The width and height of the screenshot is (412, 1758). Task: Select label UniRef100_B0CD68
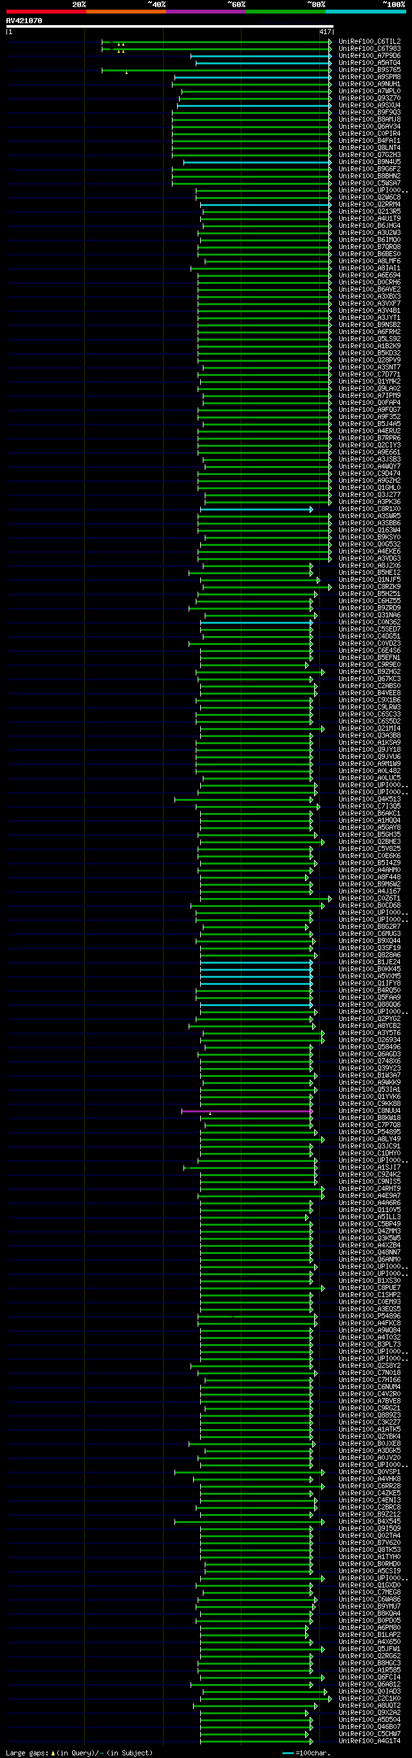coord(369,906)
